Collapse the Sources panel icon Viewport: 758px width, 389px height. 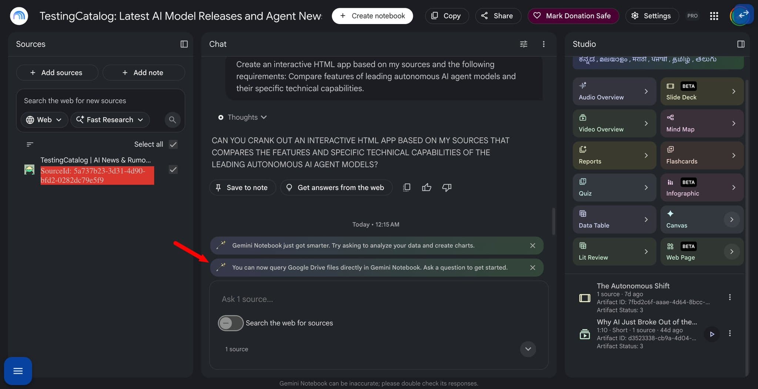click(184, 44)
